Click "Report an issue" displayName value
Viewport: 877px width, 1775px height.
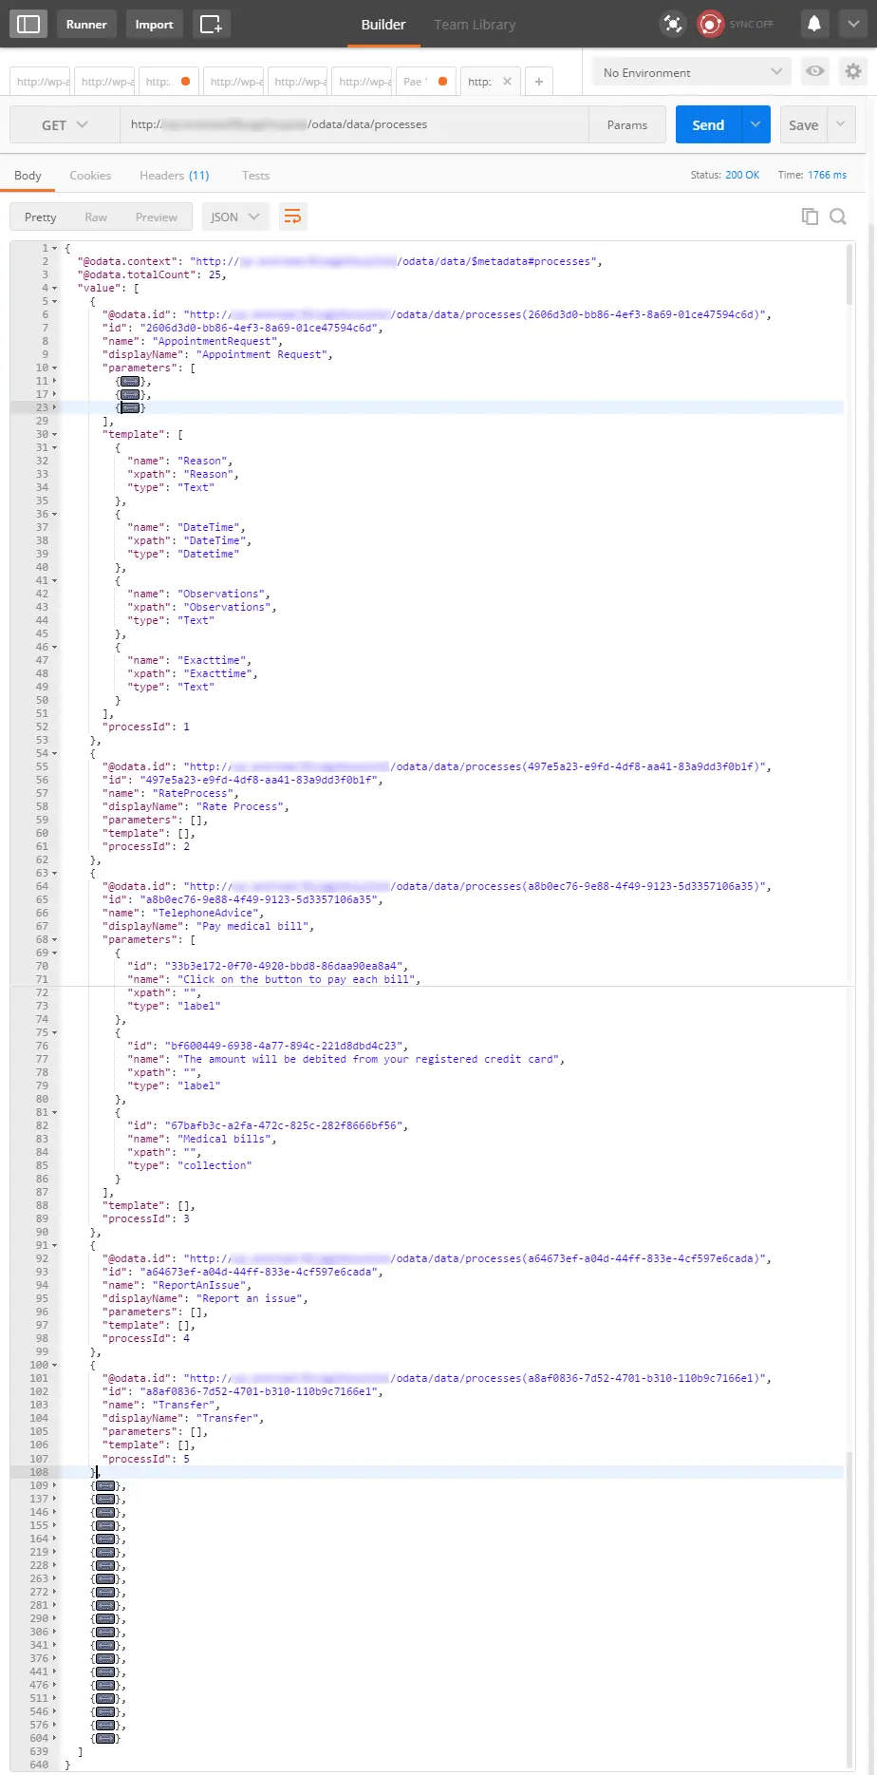(x=249, y=1298)
